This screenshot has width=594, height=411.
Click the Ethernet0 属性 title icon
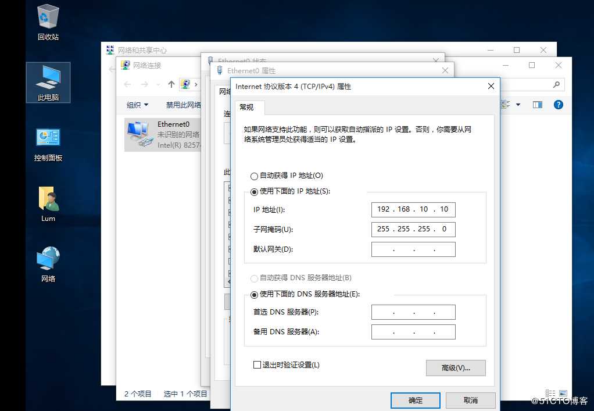pyautogui.click(x=219, y=70)
